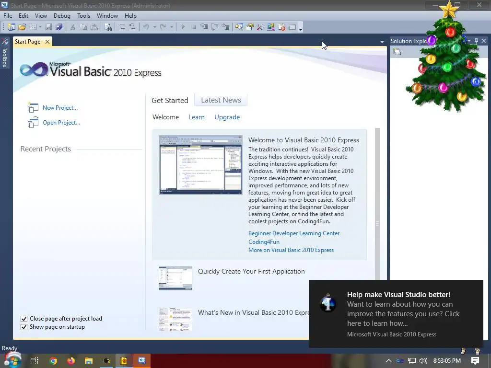Click the Start Debugging play icon

click(x=183, y=27)
